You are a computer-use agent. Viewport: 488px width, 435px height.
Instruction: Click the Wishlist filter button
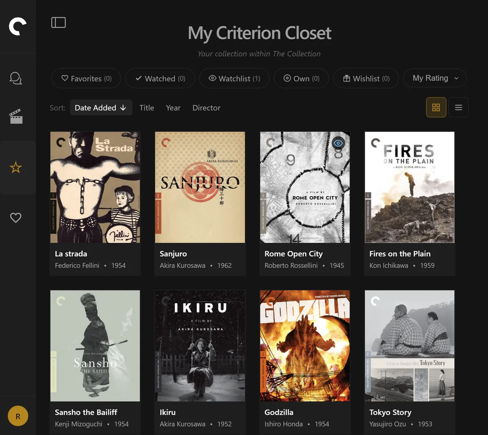coord(366,78)
